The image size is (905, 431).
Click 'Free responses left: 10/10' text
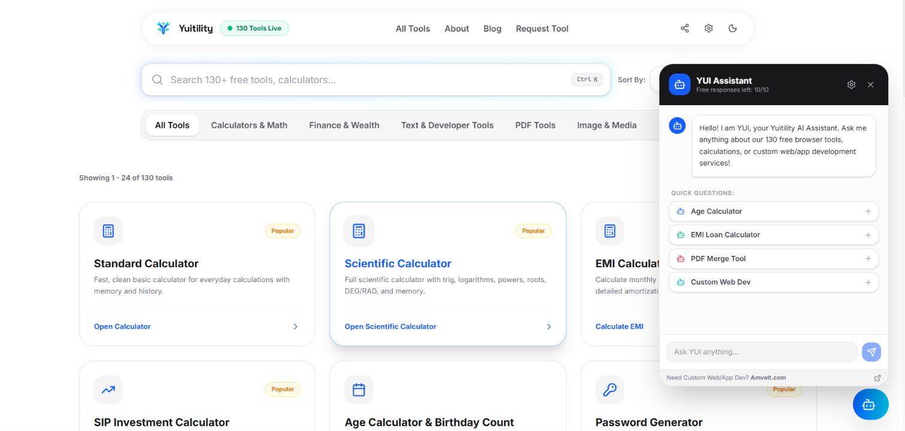pos(732,90)
